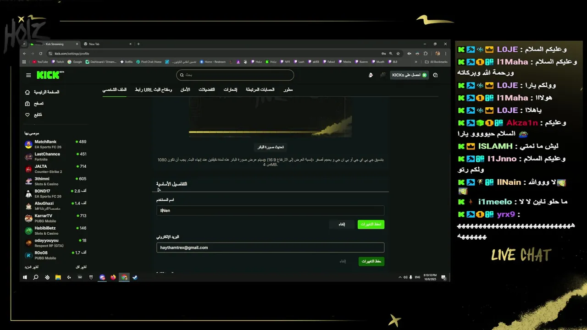Click the KICK logo
Image resolution: width=587 pixels, height=330 pixels.
[x=50, y=75]
